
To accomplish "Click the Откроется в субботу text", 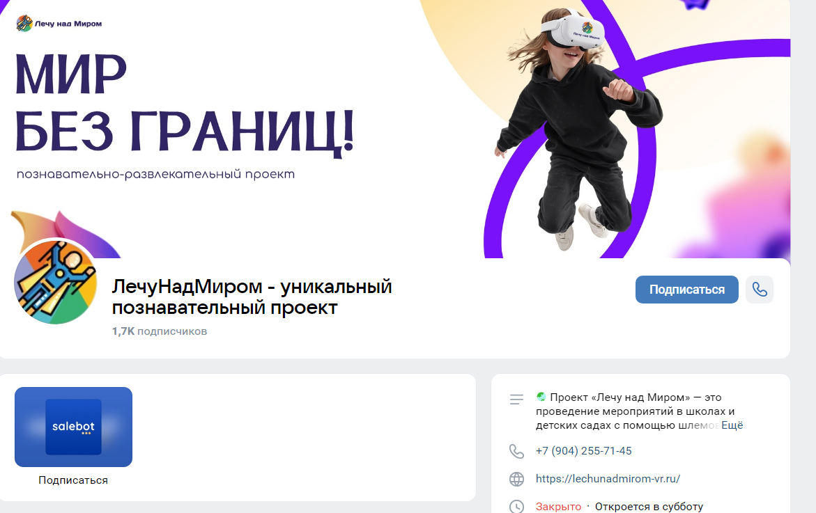I will pyautogui.click(x=649, y=506).
